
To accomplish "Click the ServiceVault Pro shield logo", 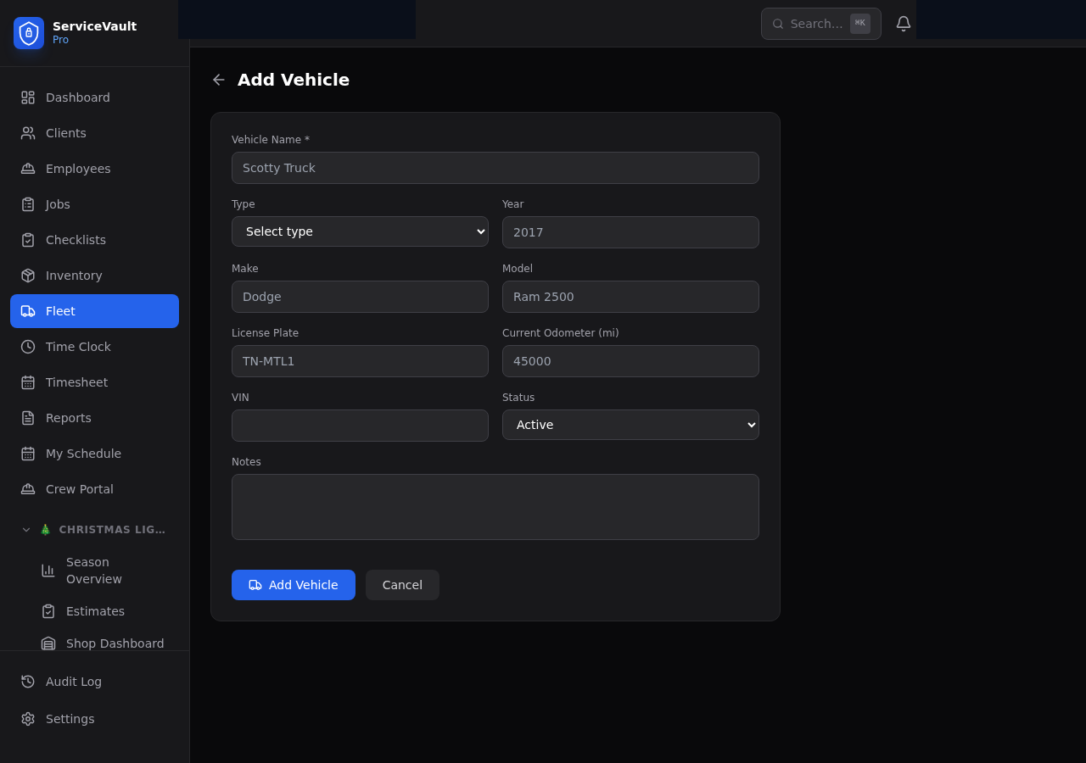I will click(28, 33).
